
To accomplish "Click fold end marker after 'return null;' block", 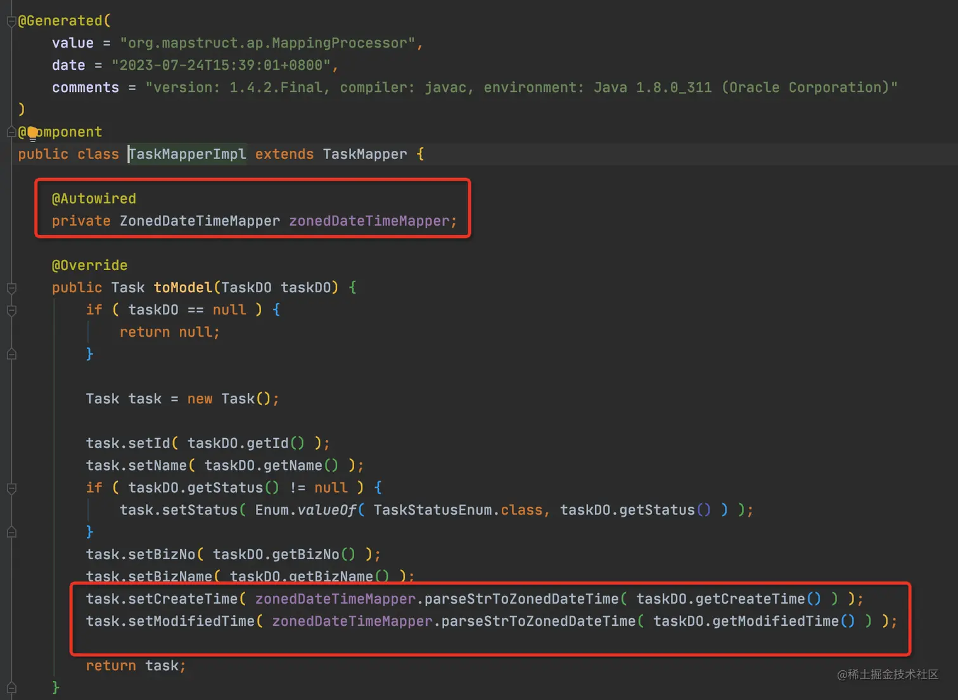I will (11, 354).
